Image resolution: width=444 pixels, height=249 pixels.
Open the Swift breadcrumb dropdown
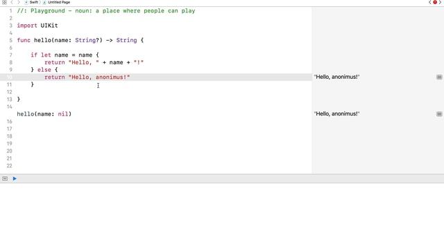(x=32, y=2)
